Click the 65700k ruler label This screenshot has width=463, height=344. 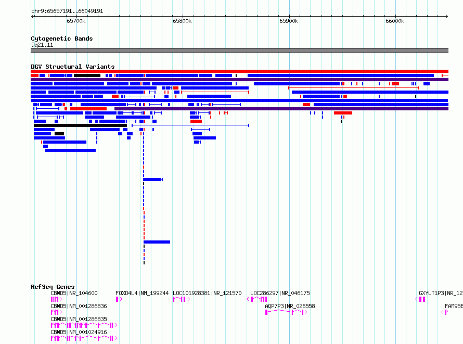point(76,21)
